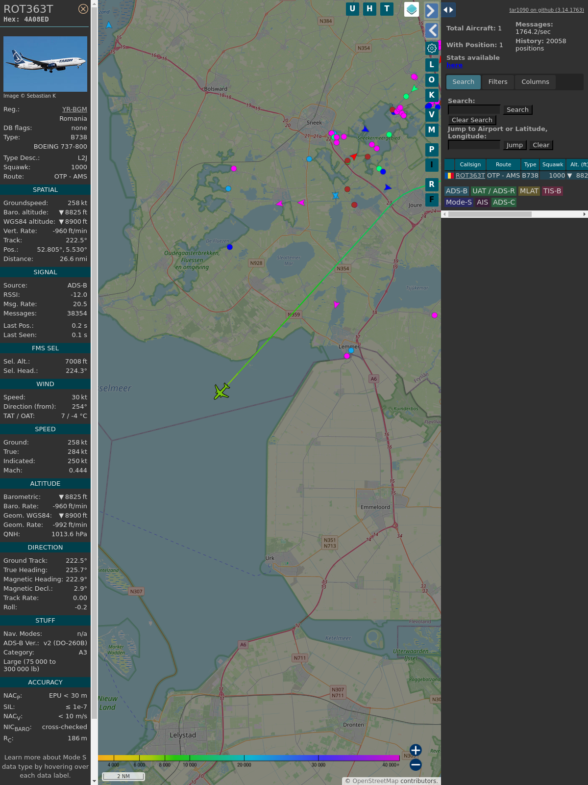588x785 pixels.
Task: Click the selected green aircraft icon on map
Action: (222, 391)
